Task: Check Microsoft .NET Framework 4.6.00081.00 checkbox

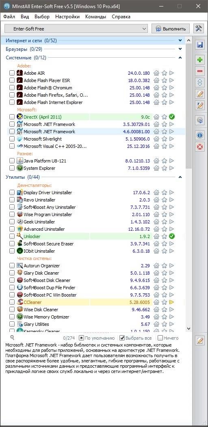Action: [12, 132]
